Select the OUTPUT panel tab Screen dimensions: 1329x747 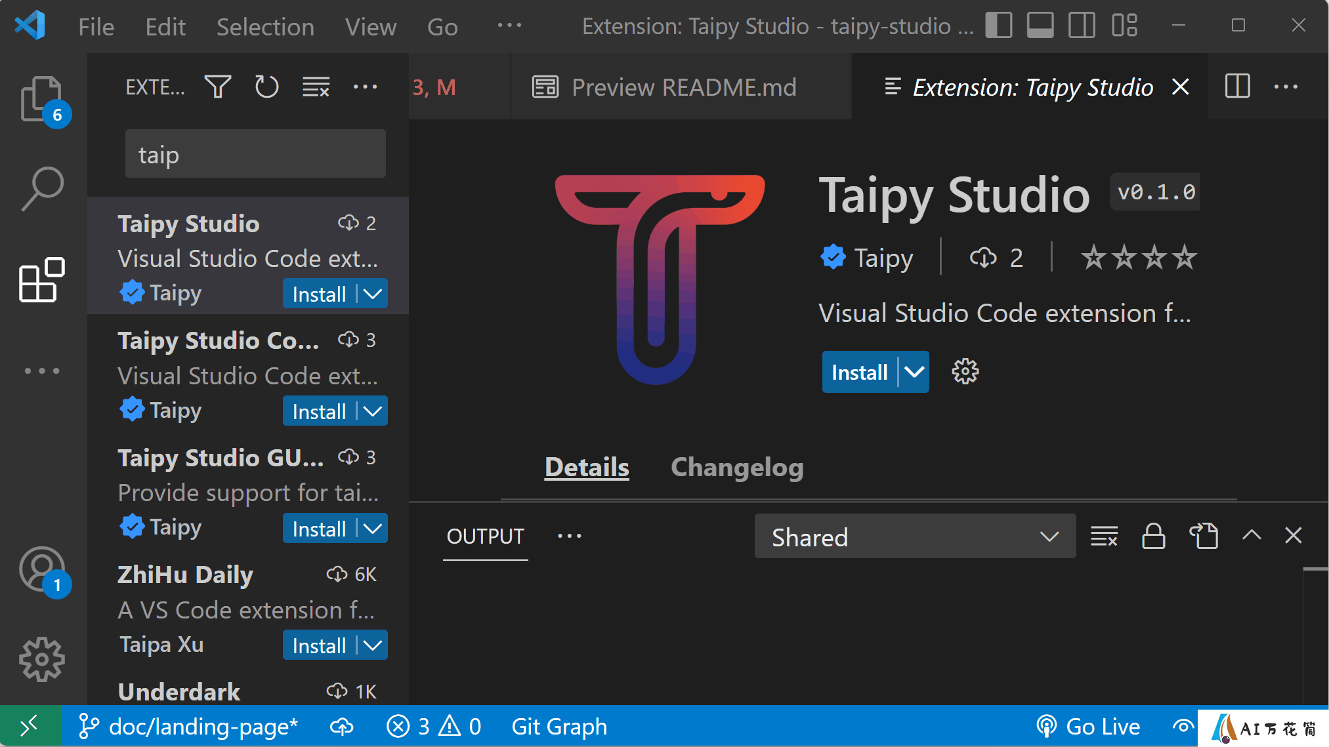coord(485,536)
